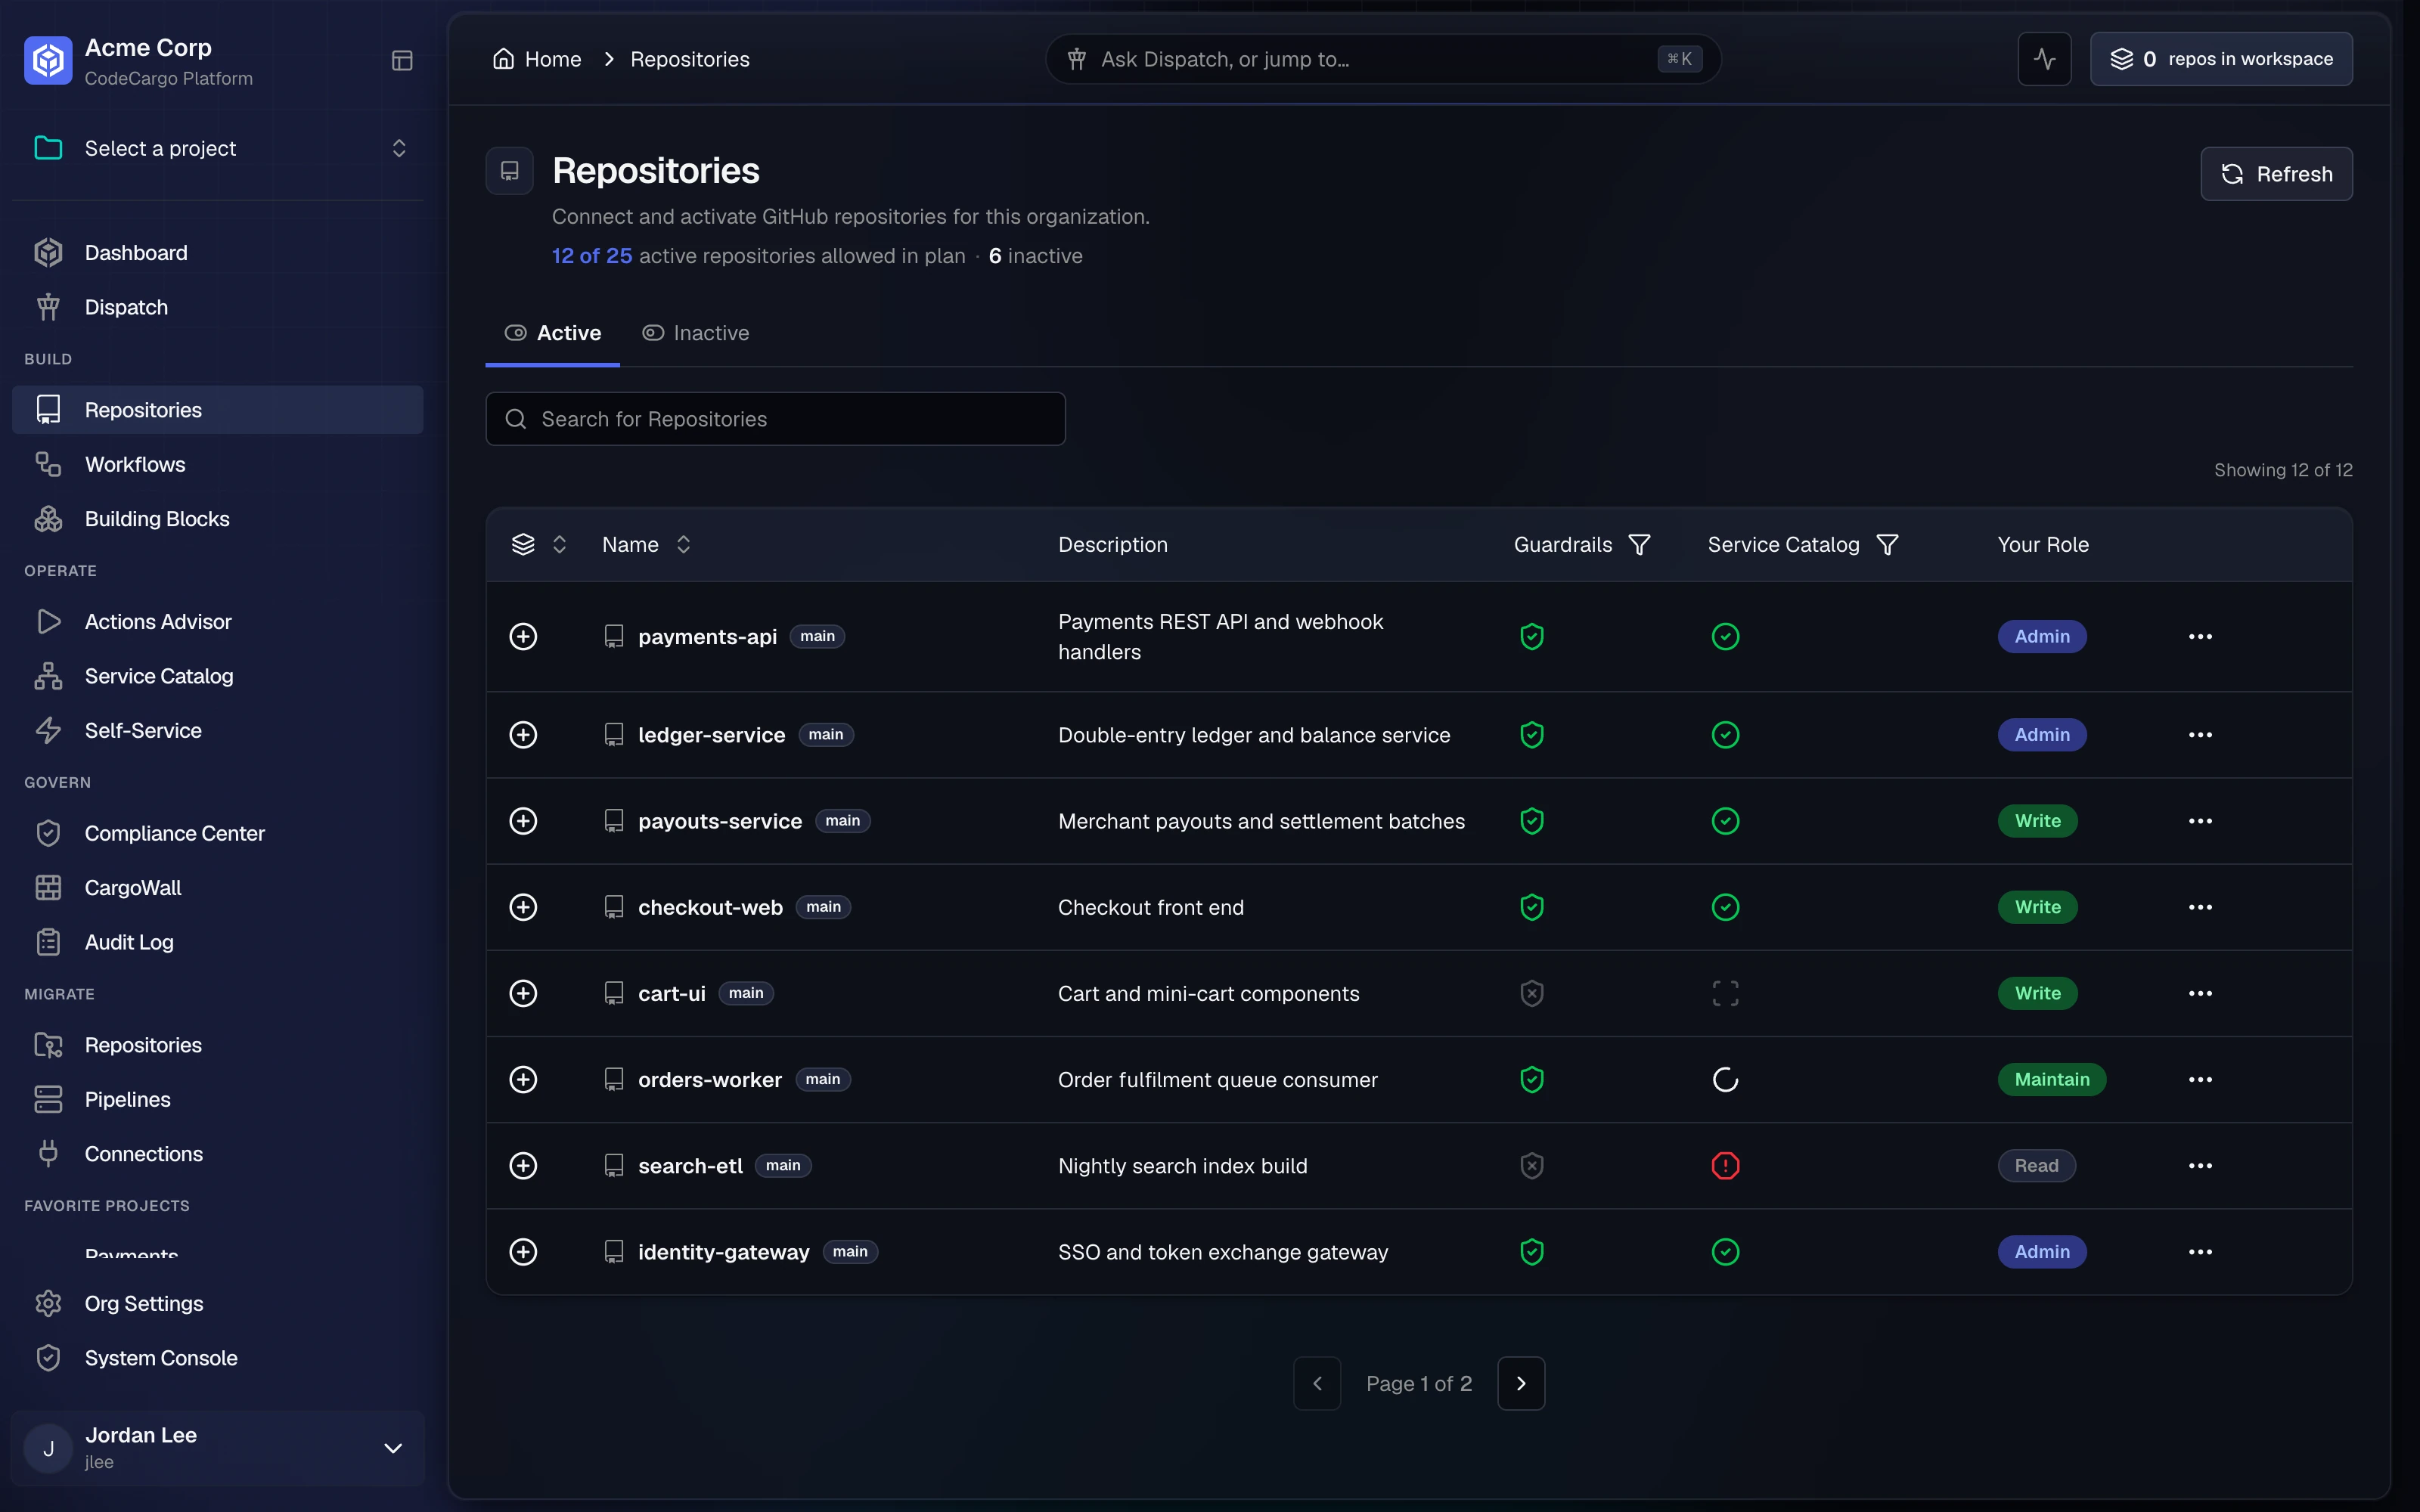Screen dimensions: 2420x1512
Task: Click Guardrails shield for payments-api
Action: pyautogui.click(x=1531, y=636)
